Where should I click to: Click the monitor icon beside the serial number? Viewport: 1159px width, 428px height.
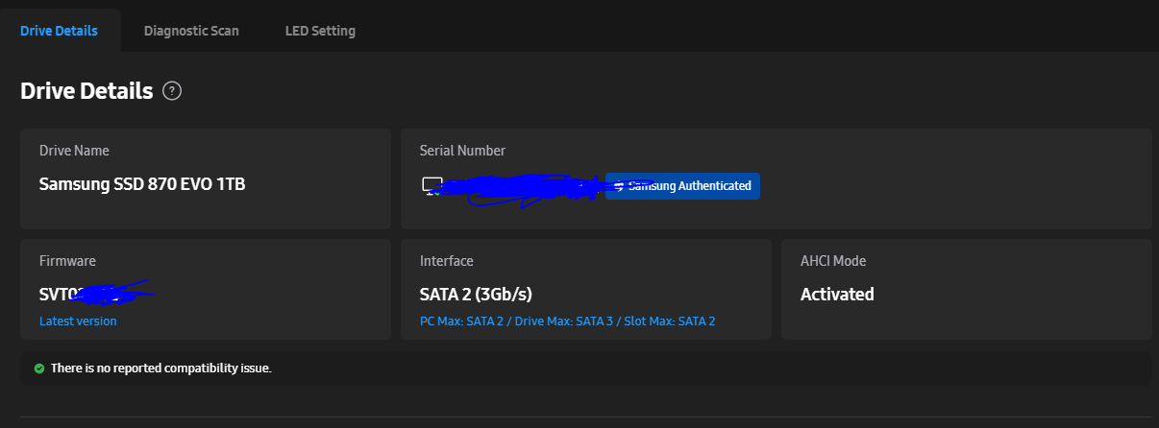pyautogui.click(x=432, y=185)
